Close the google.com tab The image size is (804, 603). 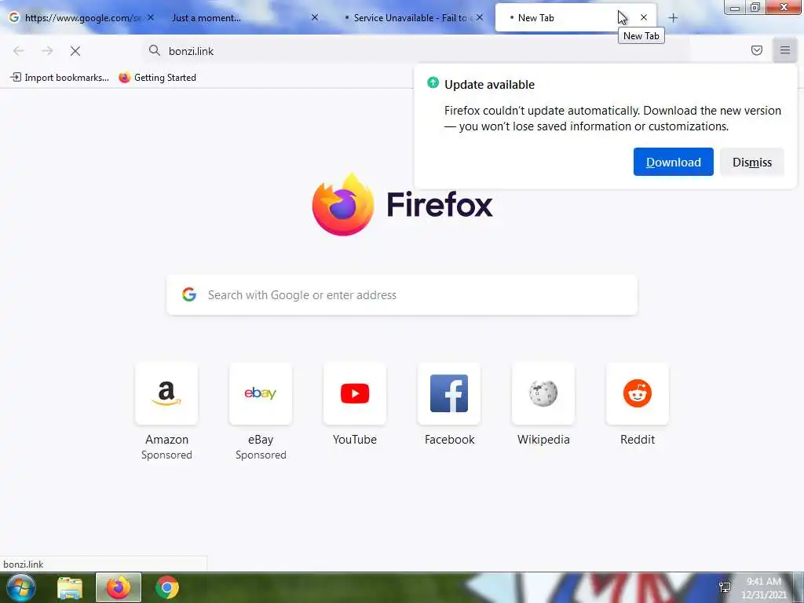pyautogui.click(x=151, y=17)
